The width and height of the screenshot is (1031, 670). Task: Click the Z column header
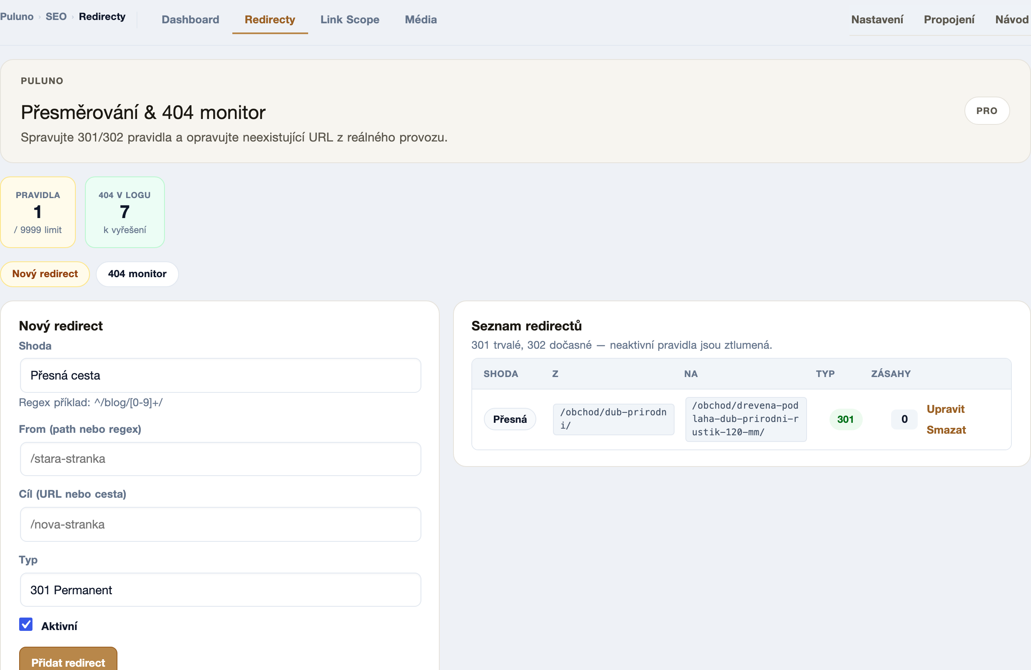pos(555,374)
